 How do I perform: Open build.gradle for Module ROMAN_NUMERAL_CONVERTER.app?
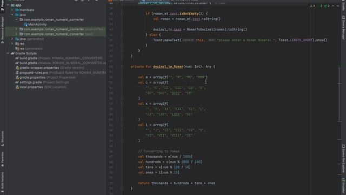click(61, 63)
